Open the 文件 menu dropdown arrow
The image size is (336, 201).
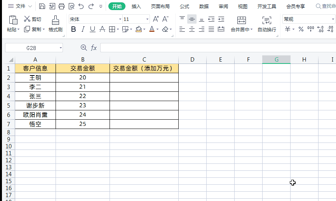(x=30, y=7)
